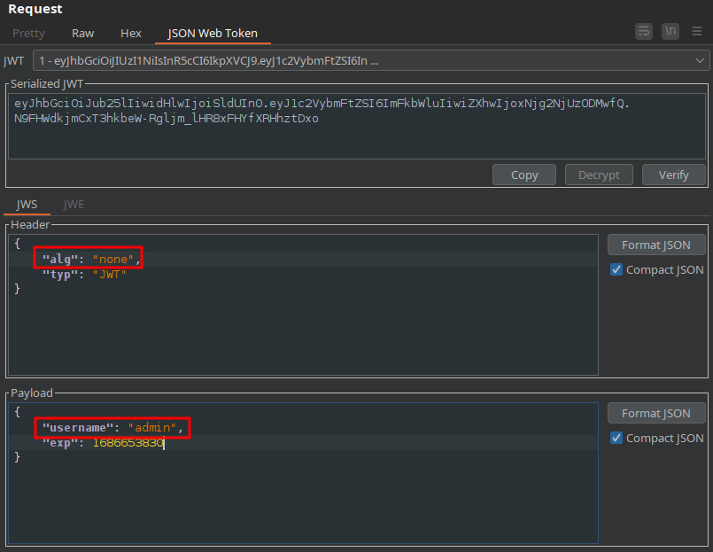The height and width of the screenshot is (552, 713).
Task: Switch to the JWE tab
Action: [x=74, y=204]
